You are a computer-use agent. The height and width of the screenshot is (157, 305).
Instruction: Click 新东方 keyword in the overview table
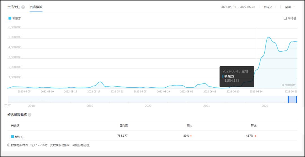pyautogui.click(x=19, y=137)
